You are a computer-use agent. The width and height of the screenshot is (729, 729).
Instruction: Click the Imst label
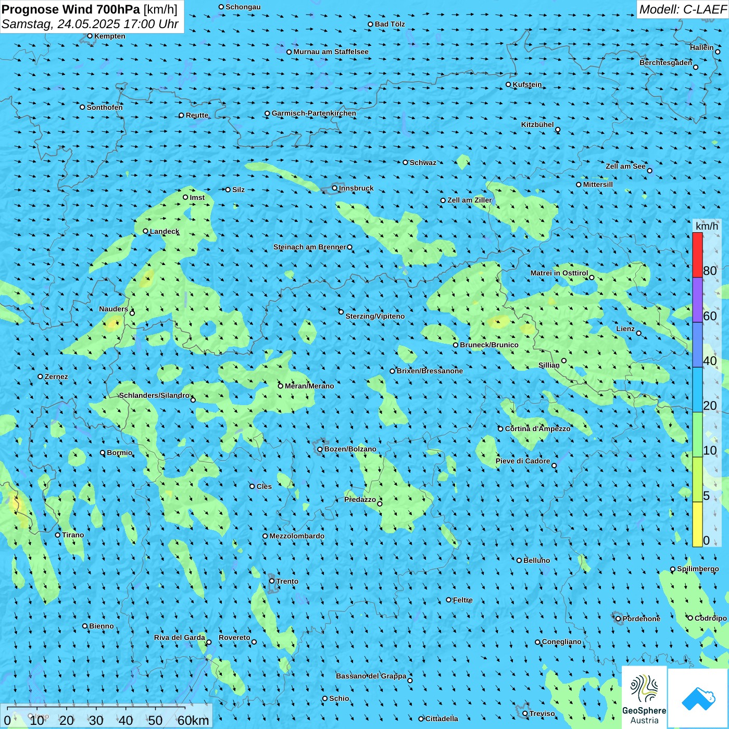(x=197, y=197)
